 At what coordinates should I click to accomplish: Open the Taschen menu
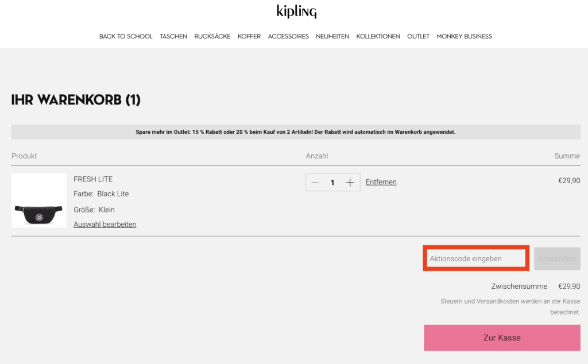tap(173, 36)
